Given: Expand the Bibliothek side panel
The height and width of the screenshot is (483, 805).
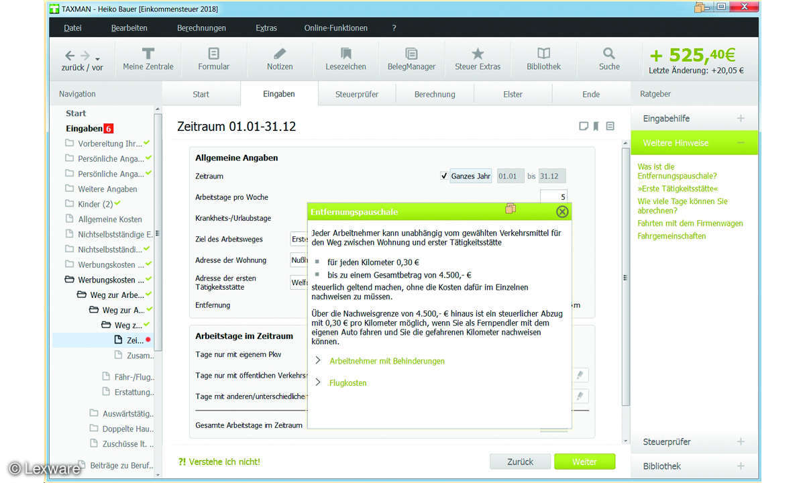Looking at the screenshot, I should (x=741, y=466).
